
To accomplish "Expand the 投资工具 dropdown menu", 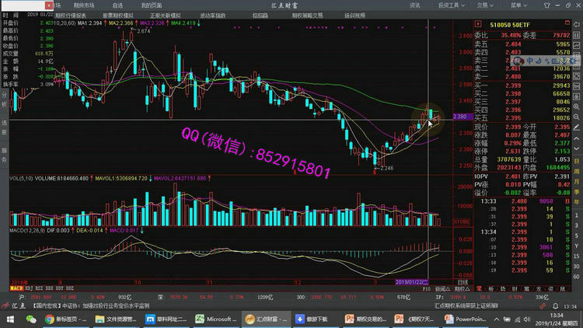I will point(450,5).
